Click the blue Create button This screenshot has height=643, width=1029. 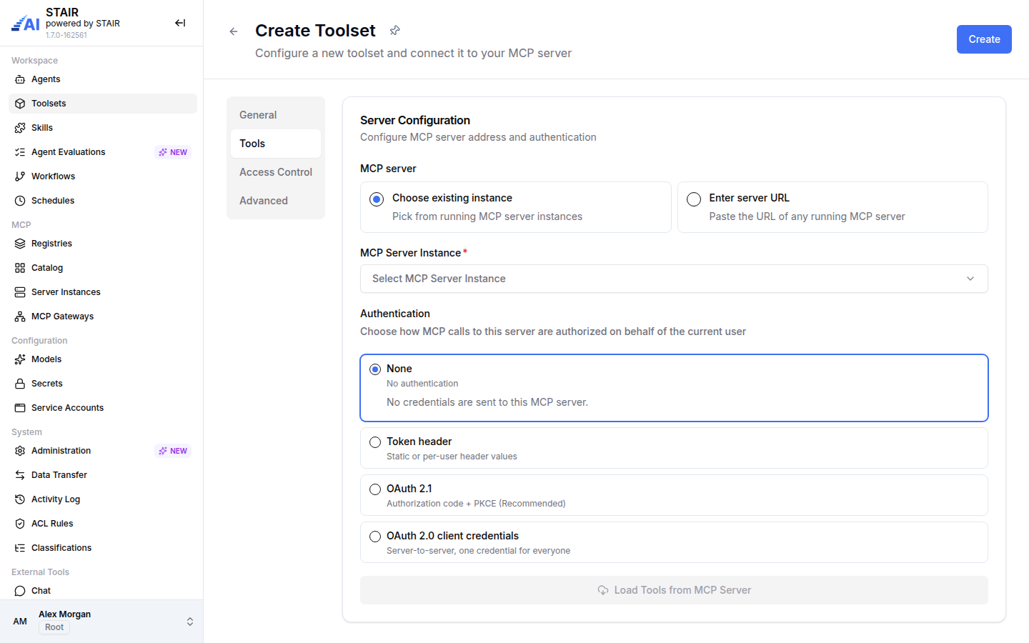pos(984,39)
